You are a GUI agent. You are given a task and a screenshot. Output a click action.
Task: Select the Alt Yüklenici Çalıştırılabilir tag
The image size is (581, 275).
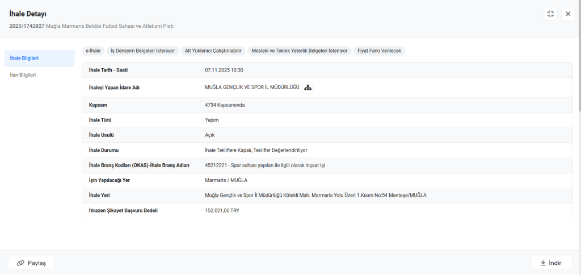click(213, 51)
